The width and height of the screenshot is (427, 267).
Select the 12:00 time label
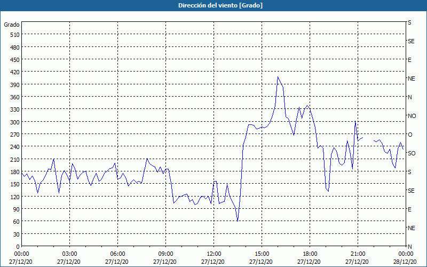pyautogui.click(x=214, y=254)
